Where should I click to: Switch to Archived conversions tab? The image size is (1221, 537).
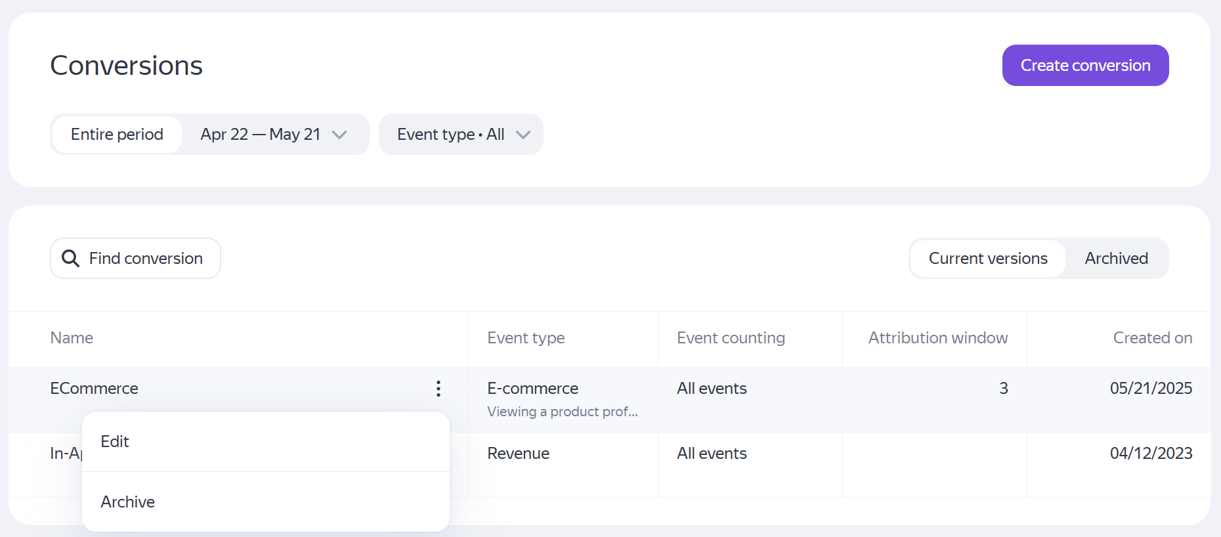[x=1116, y=259]
